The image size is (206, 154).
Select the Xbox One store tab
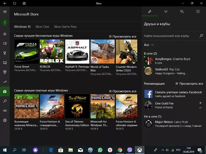42,27
